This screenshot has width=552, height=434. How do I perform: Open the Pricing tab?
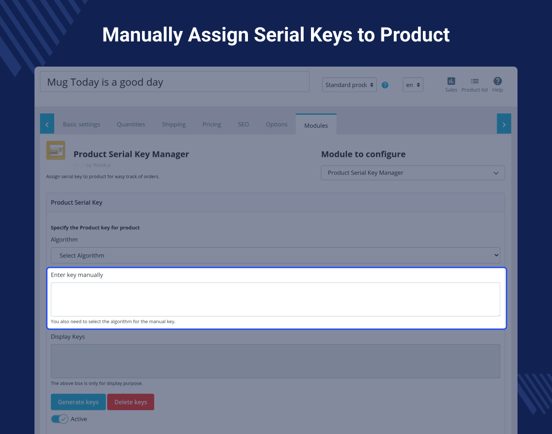[x=211, y=124]
